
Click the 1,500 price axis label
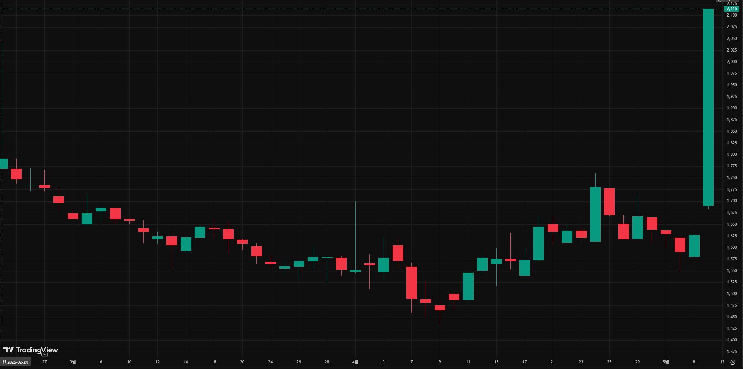click(732, 294)
